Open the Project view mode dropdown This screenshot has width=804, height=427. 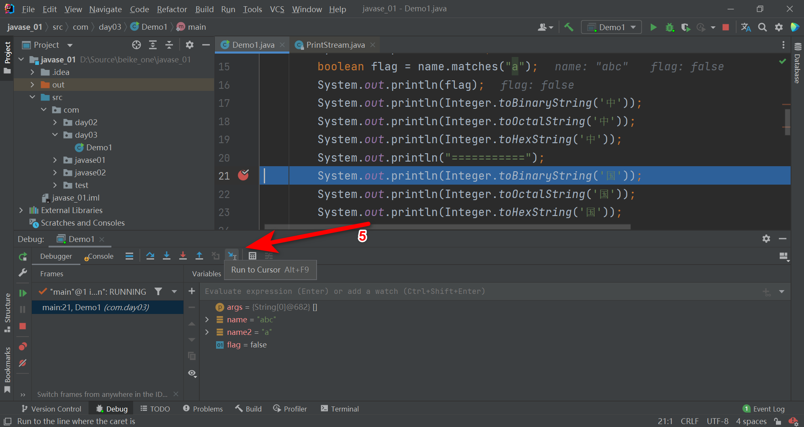coord(70,45)
